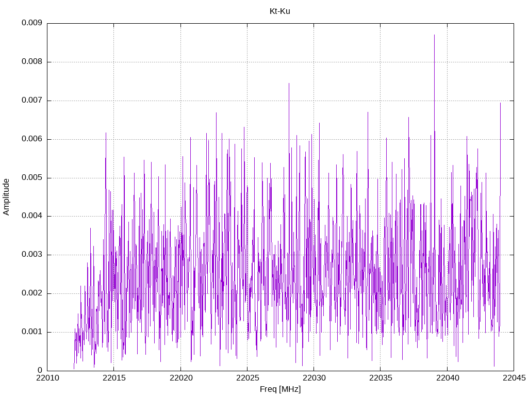Click x-axis tick label 22020

(181, 378)
